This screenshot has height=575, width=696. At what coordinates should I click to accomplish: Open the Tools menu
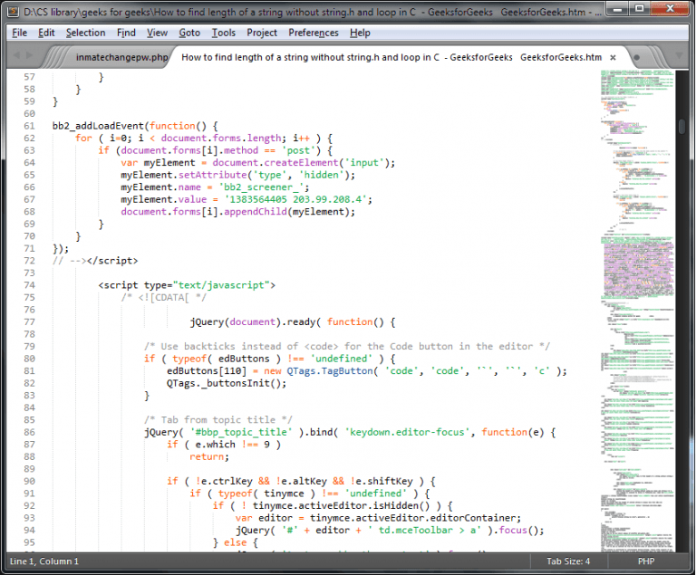pyautogui.click(x=223, y=33)
